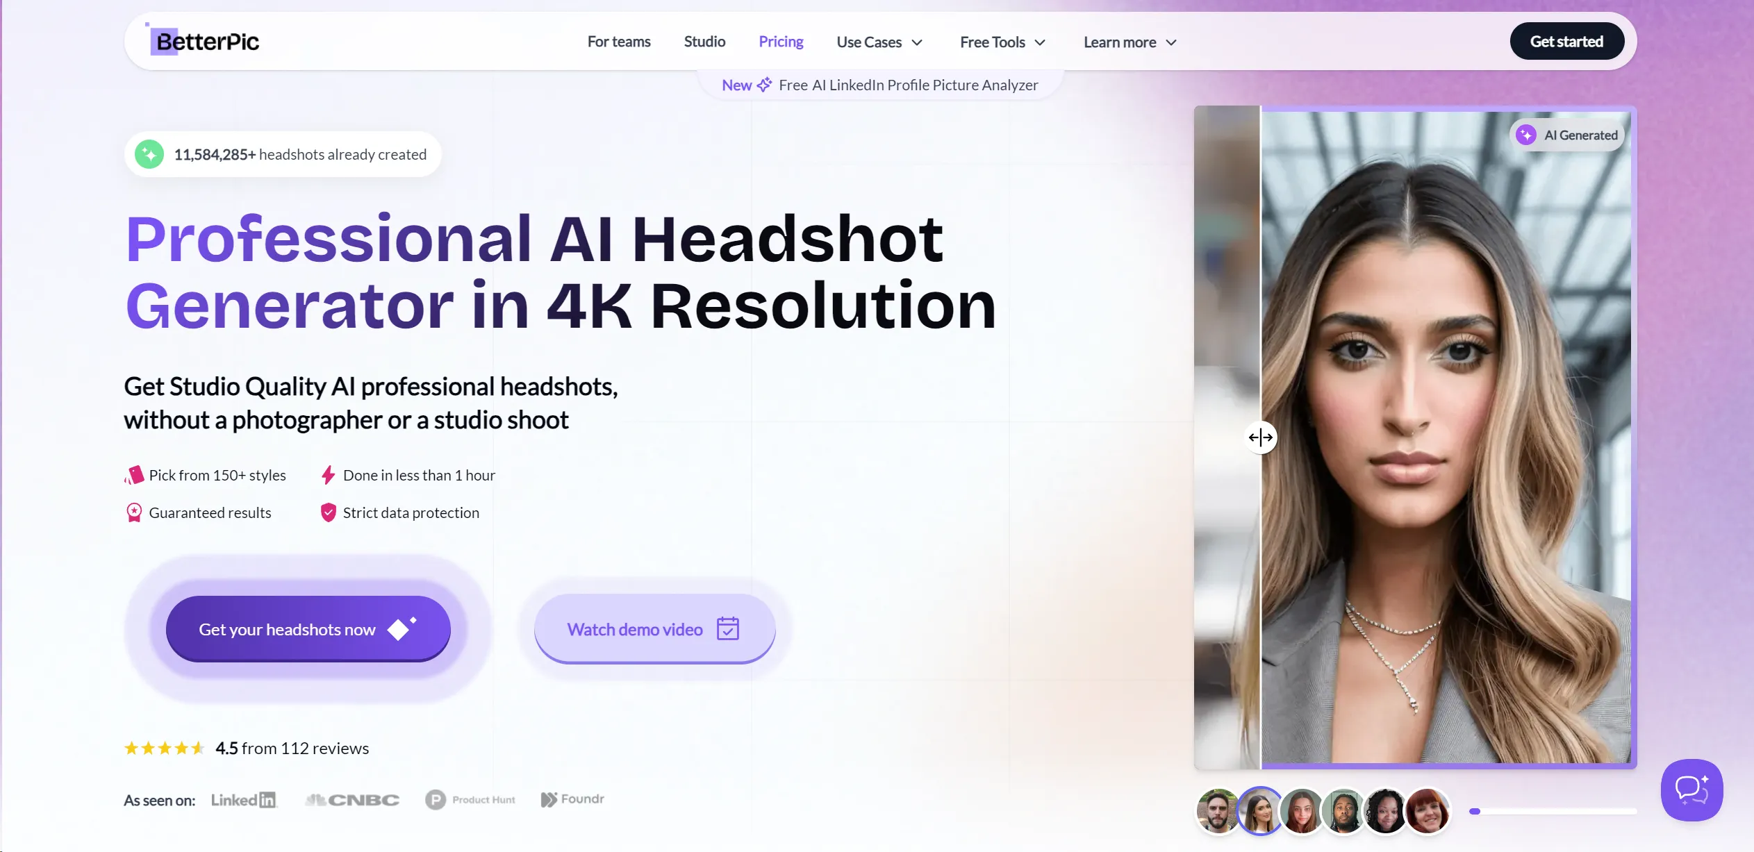This screenshot has height=852, width=1754.
Task: Click the Watch demo video button
Action: 654,629
